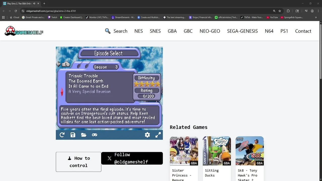322x181 pixels.
Task: Click the save state floppy disk icon
Action: pyautogui.click(x=73, y=135)
